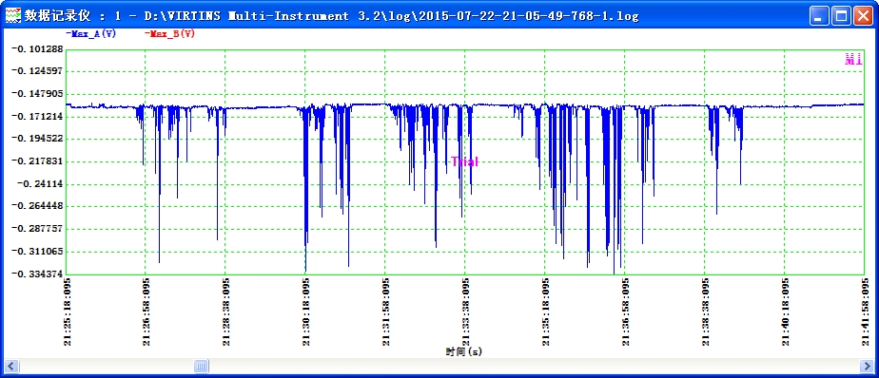Click the Trial watermark-free y value -0.101288
This screenshot has height=378, width=879.
[x=36, y=48]
